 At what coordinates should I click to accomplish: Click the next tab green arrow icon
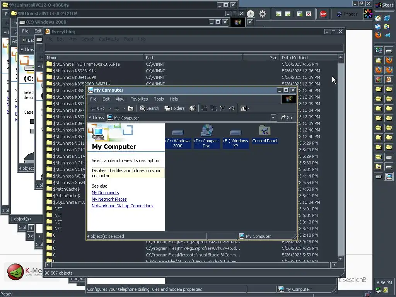click(288, 14)
